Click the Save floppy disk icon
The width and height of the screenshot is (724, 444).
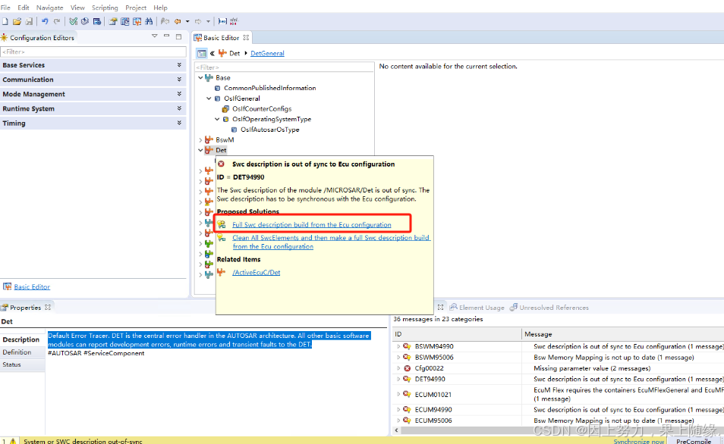tap(29, 21)
